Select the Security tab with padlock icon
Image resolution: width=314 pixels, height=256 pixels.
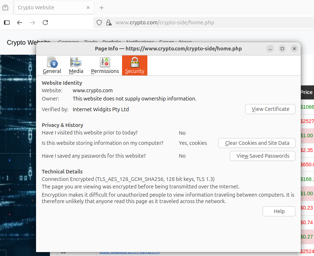tap(135, 65)
